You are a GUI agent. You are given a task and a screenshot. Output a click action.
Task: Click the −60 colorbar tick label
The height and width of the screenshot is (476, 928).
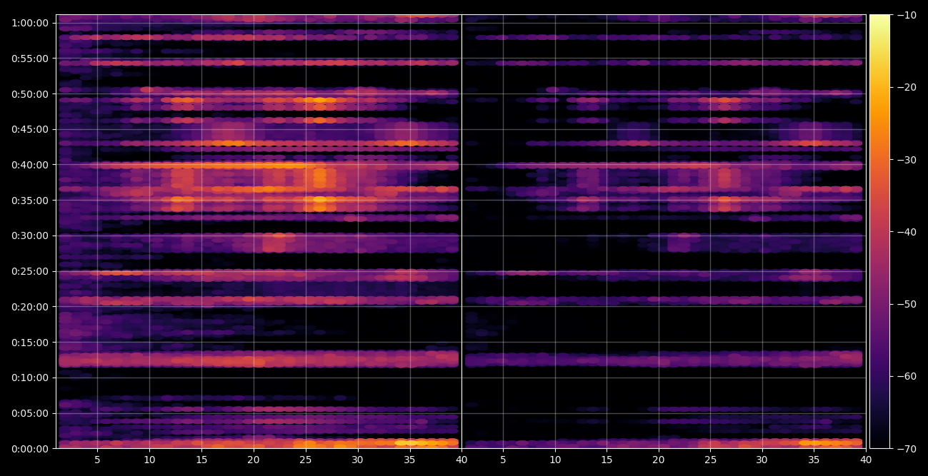[x=906, y=376]
